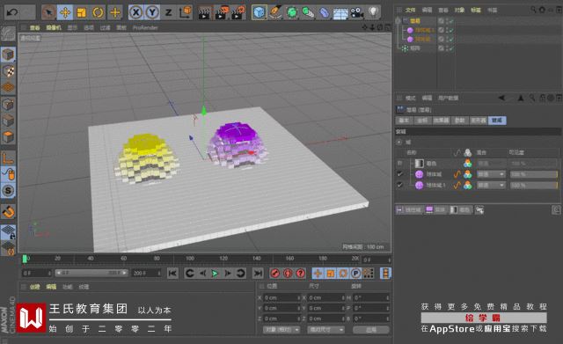Switch to Texture mode checkered icon
The height and width of the screenshot is (344, 563).
[x=8, y=71]
